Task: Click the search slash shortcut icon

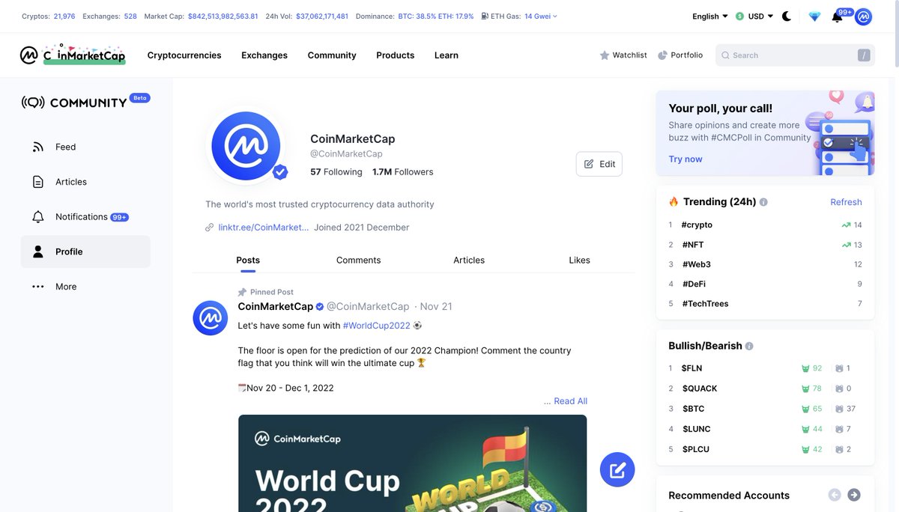Action: coord(864,55)
